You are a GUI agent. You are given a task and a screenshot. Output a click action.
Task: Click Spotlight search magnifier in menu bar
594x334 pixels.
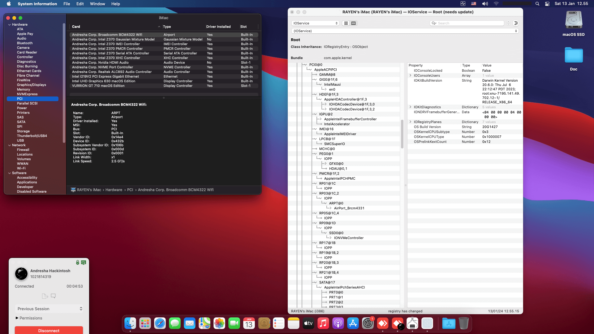pos(537,4)
